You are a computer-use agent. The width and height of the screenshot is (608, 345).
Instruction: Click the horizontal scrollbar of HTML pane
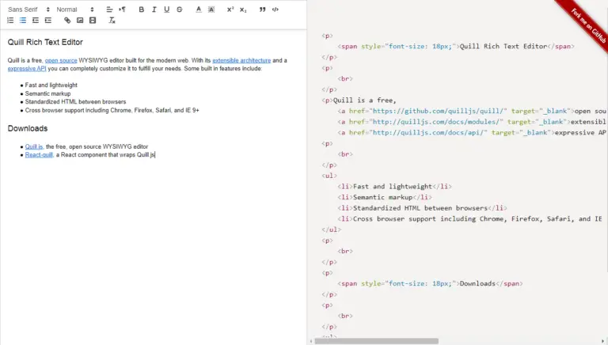click(x=377, y=341)
